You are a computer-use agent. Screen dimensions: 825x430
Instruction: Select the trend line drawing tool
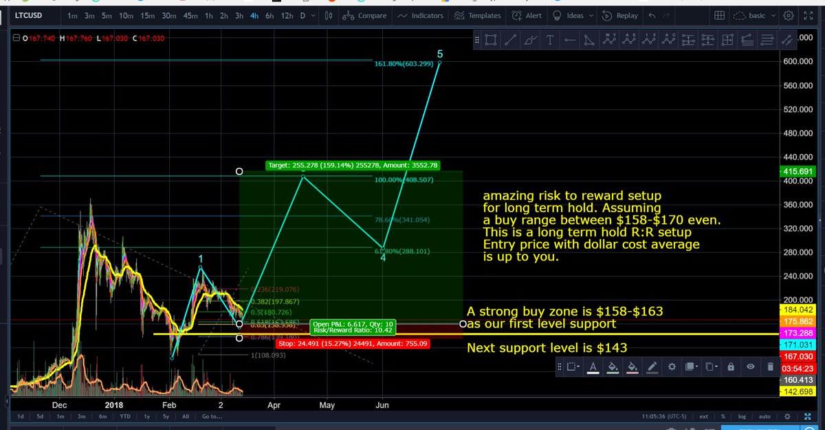[x=511, y=40]
